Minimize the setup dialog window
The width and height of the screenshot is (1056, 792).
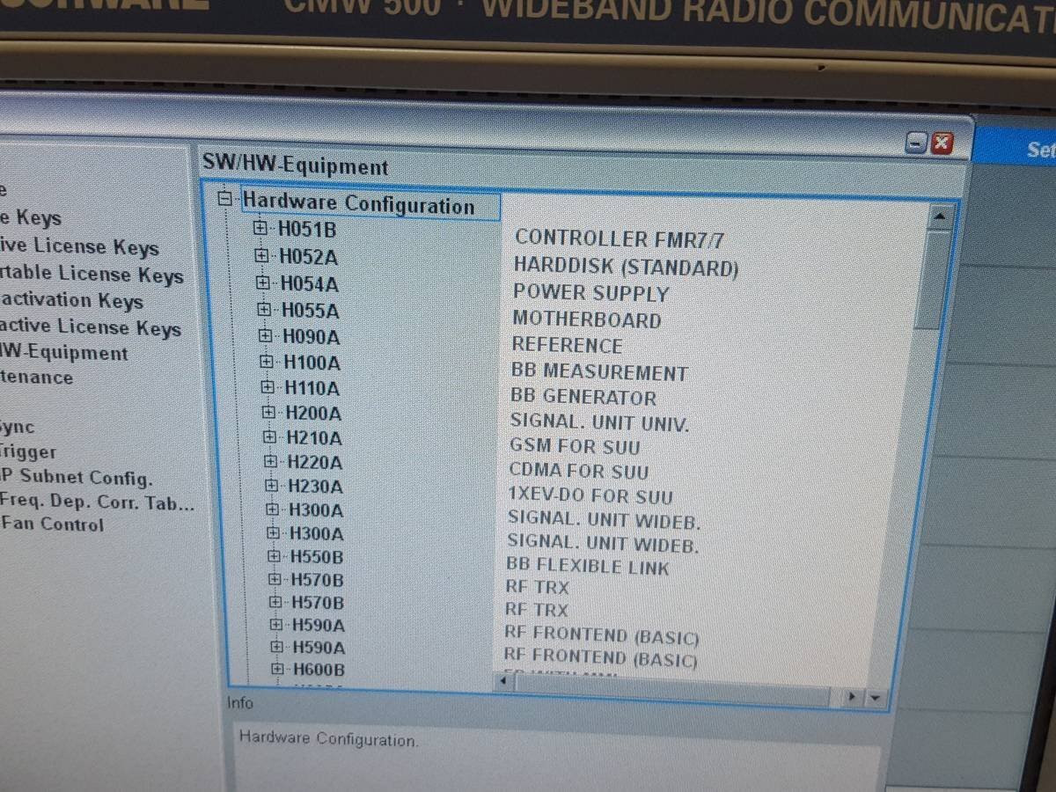(x=917, y=143)
